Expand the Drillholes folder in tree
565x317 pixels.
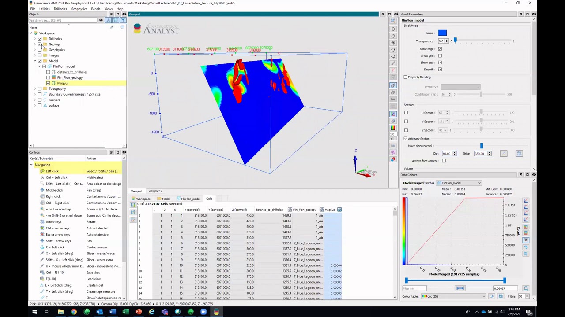tap(35, 39)
